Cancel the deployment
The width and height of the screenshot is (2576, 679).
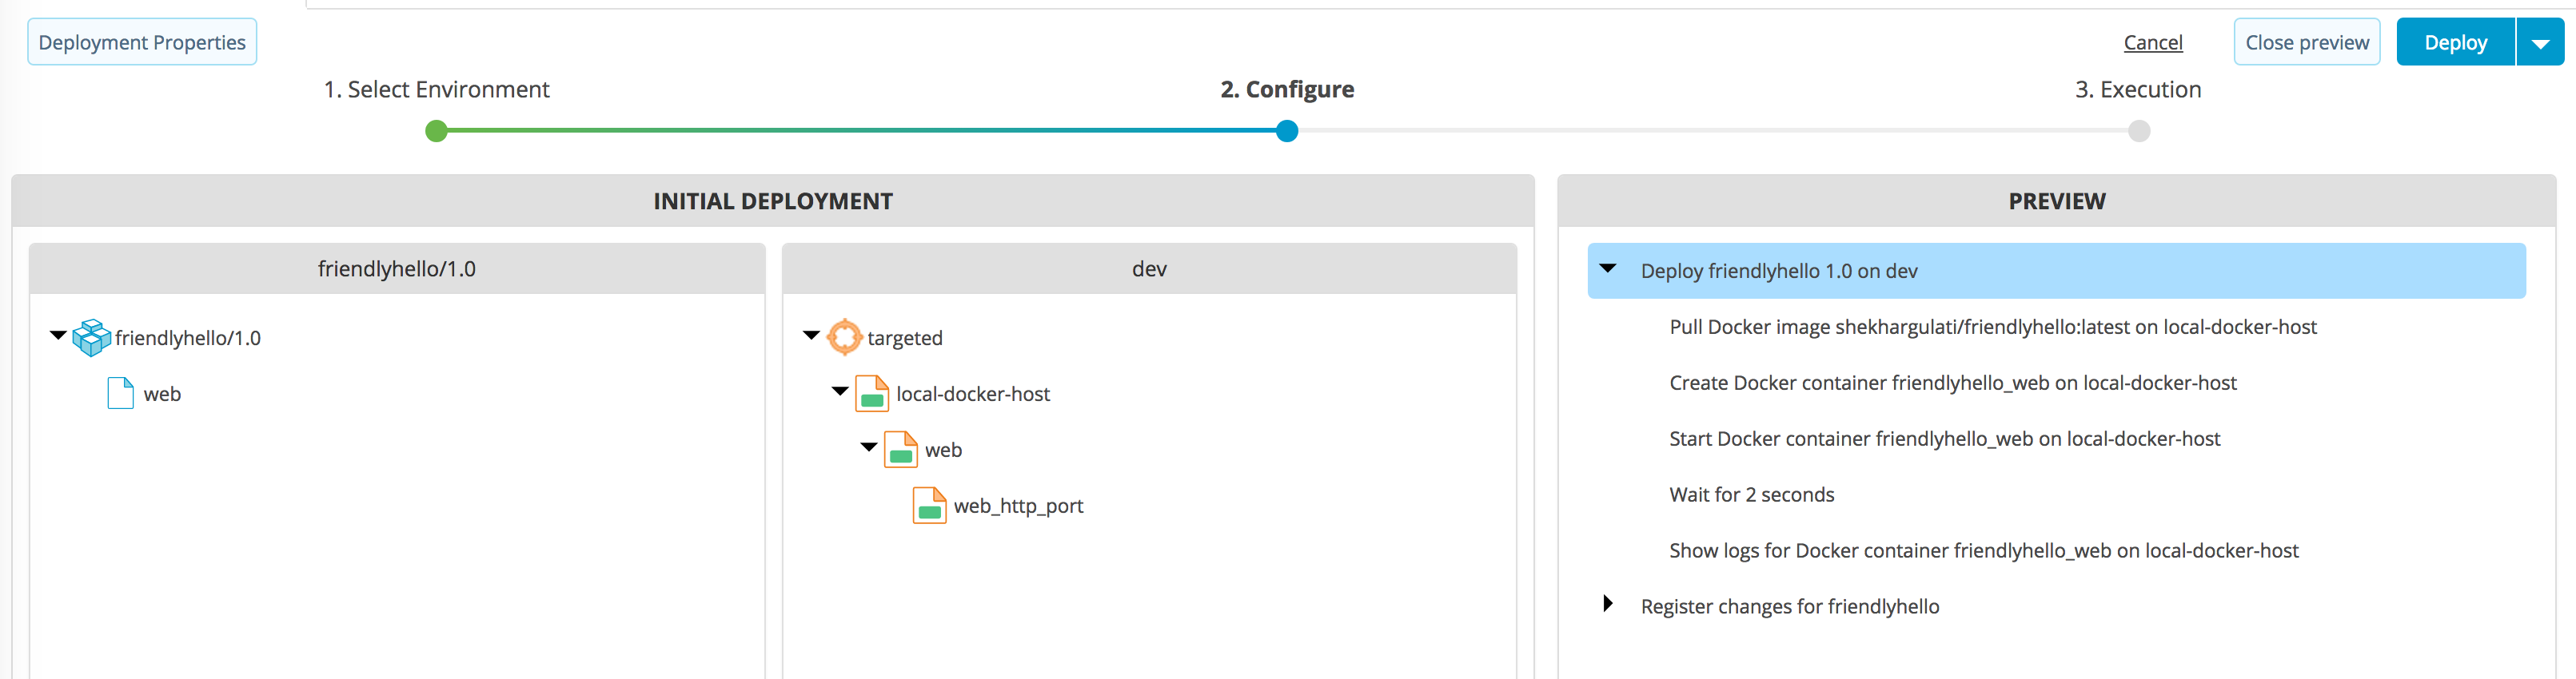(x=2153, y=42)
